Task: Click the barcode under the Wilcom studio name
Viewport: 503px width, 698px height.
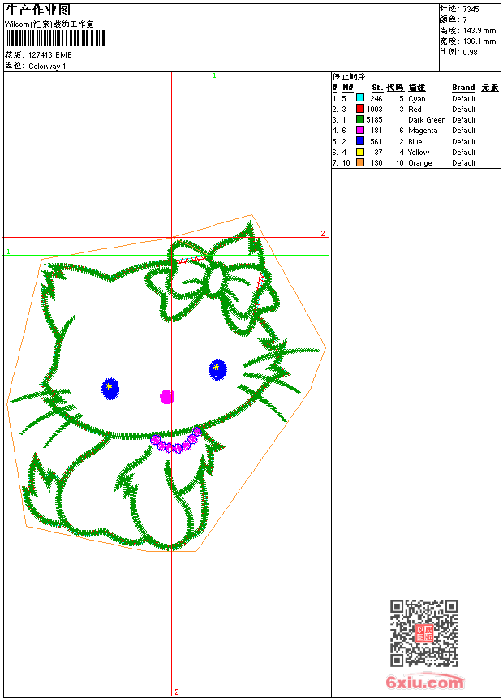Action: tap(56, 38)
